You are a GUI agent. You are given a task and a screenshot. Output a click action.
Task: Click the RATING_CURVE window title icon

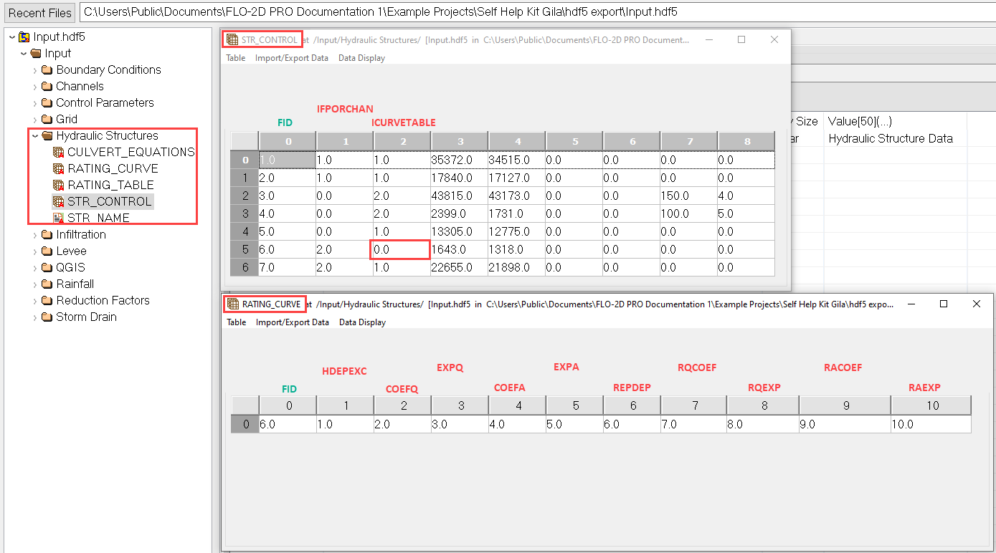(233, 304)
